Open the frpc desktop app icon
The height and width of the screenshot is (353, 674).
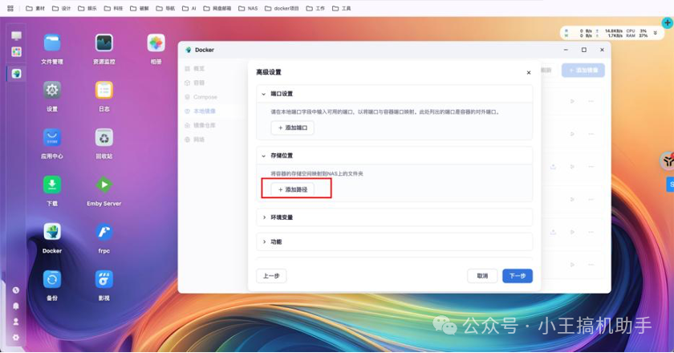[104, 233]
